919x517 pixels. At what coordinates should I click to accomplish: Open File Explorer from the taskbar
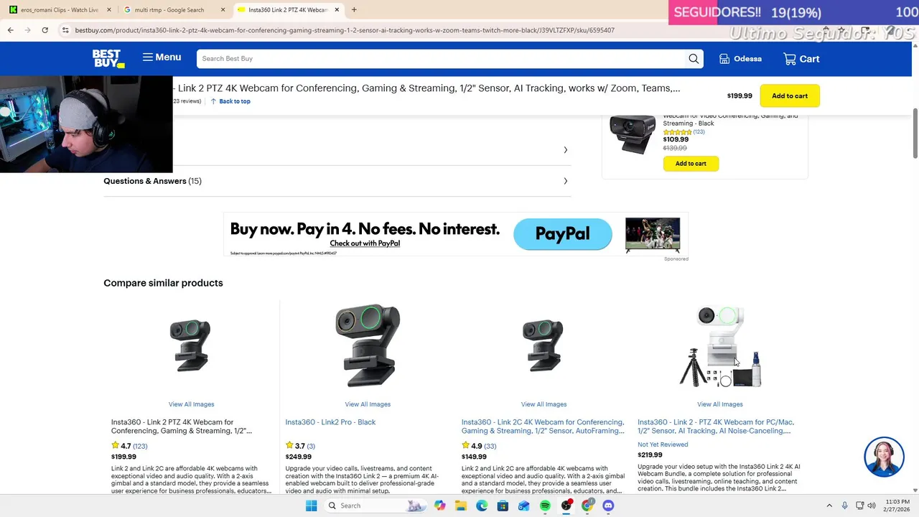pyautogui.click(x=461, y=506)
